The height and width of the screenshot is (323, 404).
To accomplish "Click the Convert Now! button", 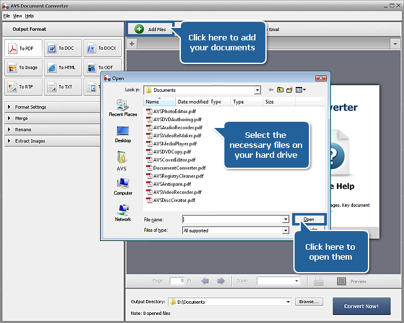I will [x=362, y=306].
